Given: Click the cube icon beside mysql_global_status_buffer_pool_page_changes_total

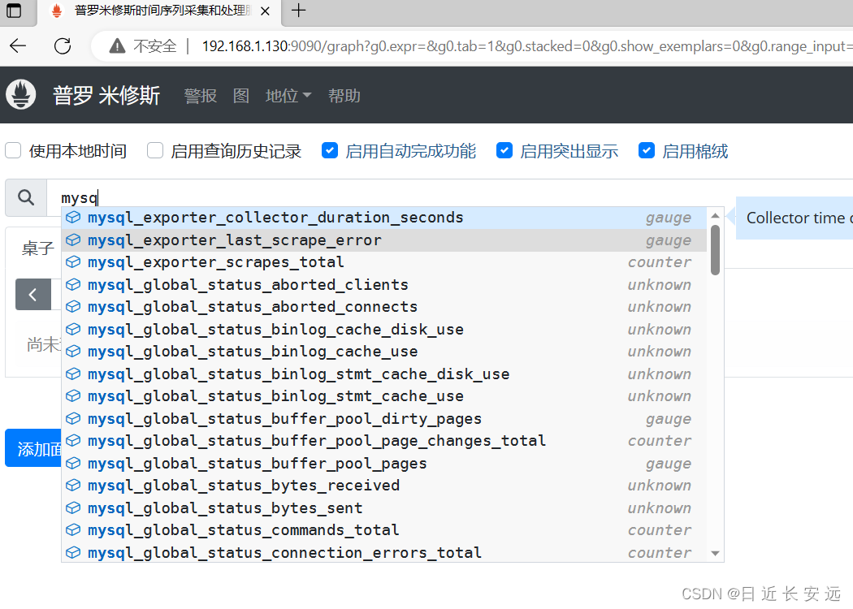Looking at the screenshot, I should pos(73,440).
